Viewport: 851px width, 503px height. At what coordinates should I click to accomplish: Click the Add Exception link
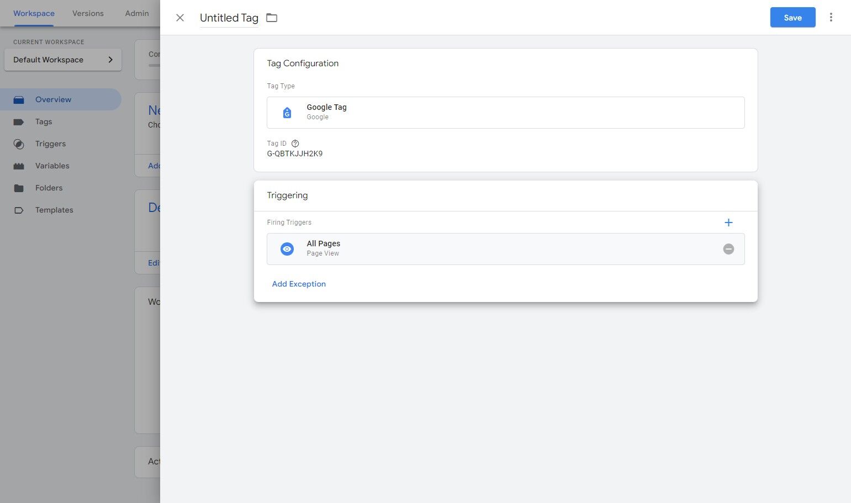click(x=299, y=284)
